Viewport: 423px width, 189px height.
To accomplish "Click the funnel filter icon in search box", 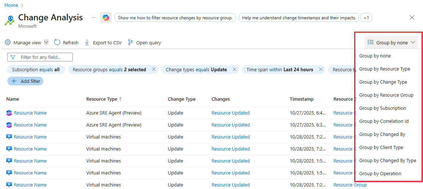I will coord(13,57).
